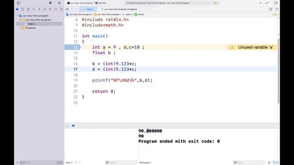Image resolution: width=294 pixels, height=165 pixels.
Task: Go forward in editor history
Action: click(76, 9)
